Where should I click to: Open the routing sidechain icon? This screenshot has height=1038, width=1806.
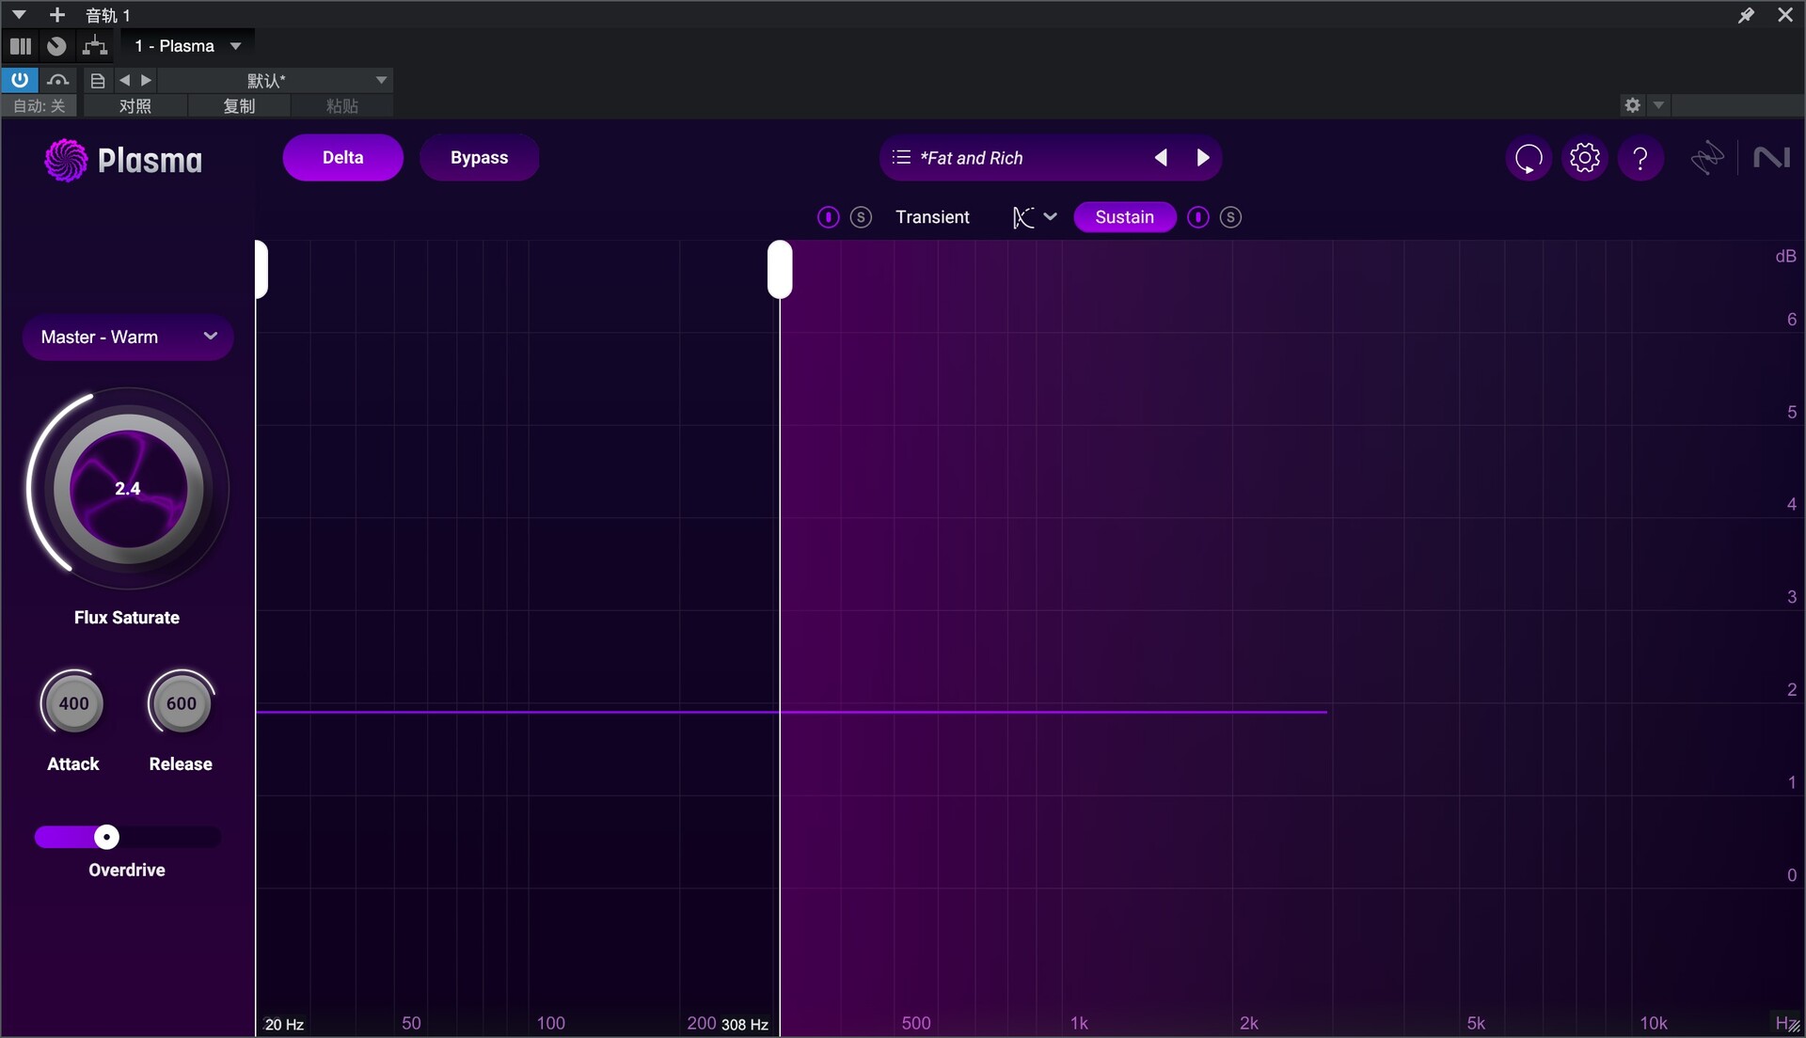click(x=95, y=46)
